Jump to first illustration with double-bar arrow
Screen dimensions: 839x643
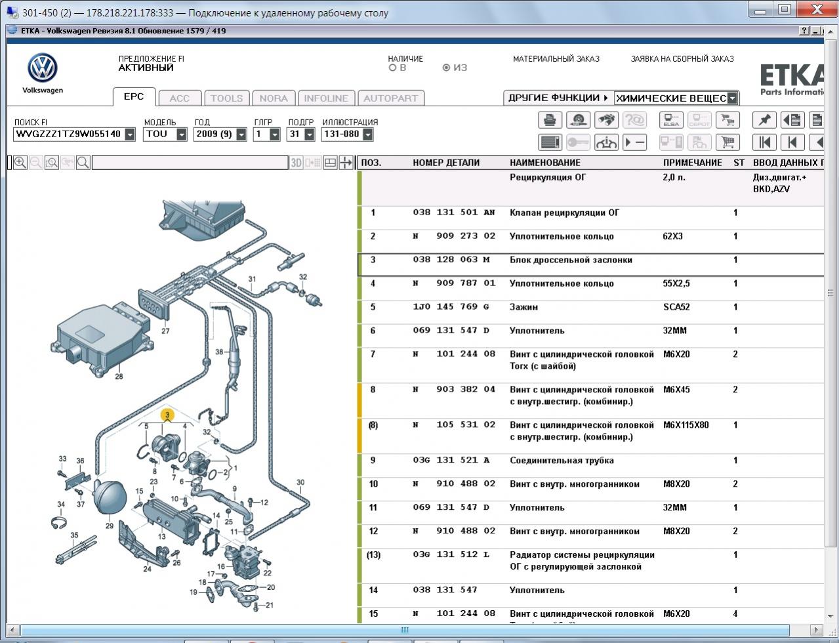click(x=764, y=142)
